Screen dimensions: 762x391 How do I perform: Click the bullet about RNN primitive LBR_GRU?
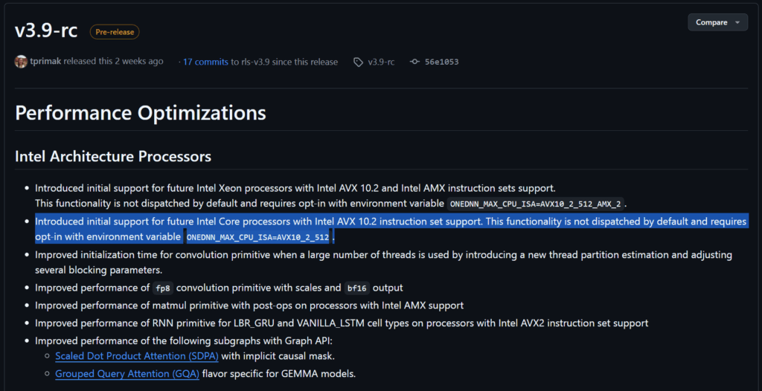coord(342,323)
